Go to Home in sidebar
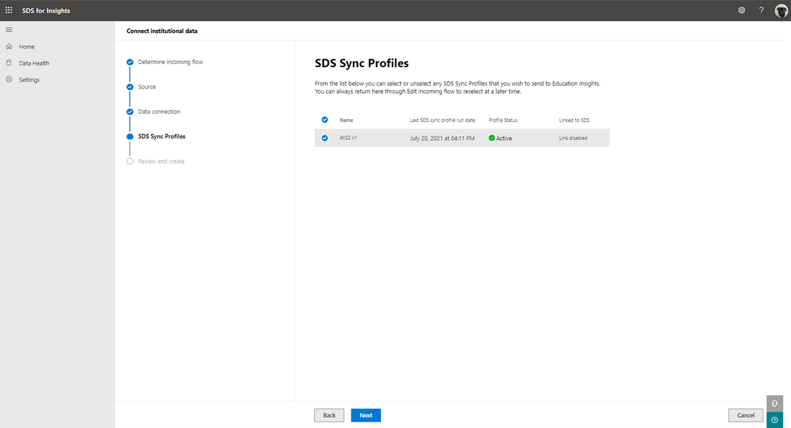 coord(27,46)
